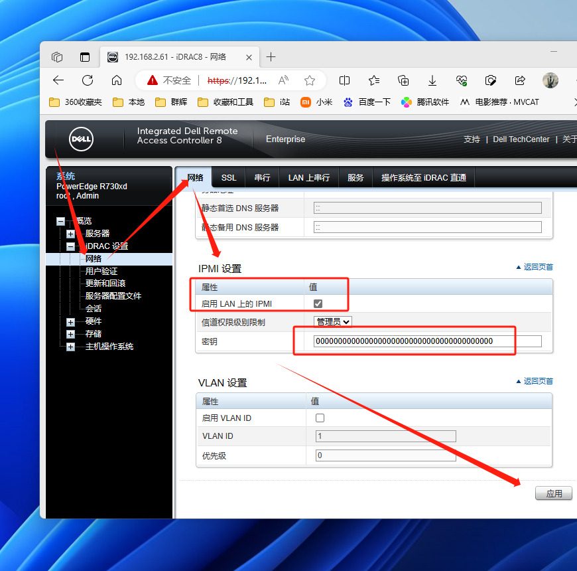Viewport: 577px width, 571px height.
Task: Star this page as a favorite
Action: [x=310, y=80]
